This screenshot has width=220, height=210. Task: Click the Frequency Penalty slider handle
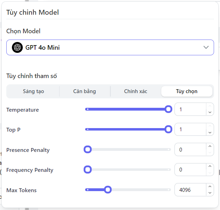coord(88,170)
